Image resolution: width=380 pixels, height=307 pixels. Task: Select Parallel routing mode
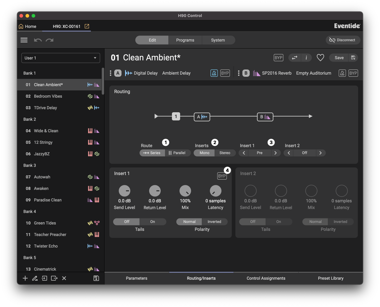pyautogui.click(x=177, y=153)
